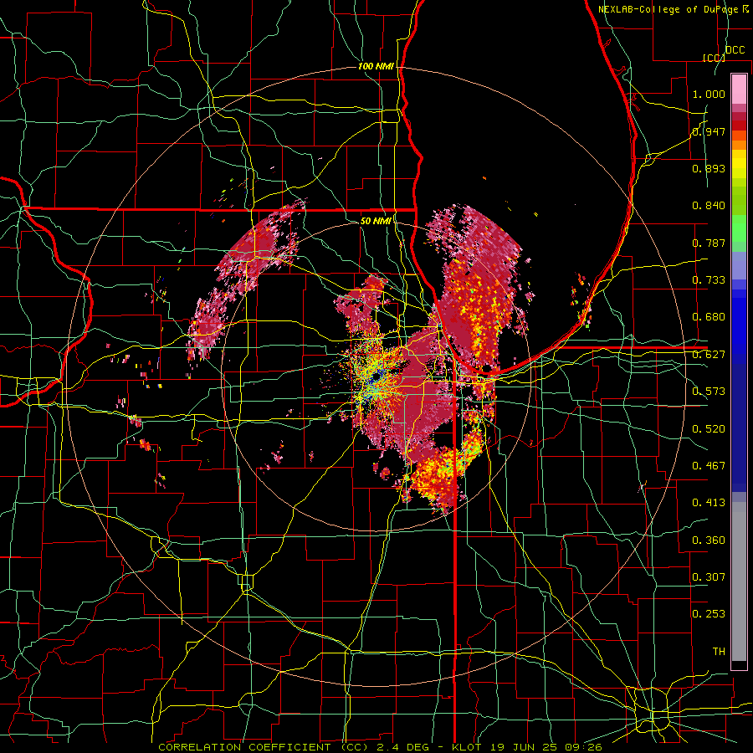The width and height of the screenshot is (753, 753).
Task: Click the 0.787 scale value
Action: coord(709,243)
